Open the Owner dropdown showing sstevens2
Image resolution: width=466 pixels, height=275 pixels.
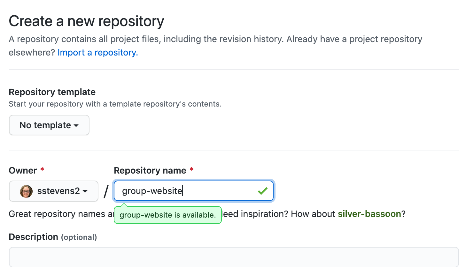53,191
